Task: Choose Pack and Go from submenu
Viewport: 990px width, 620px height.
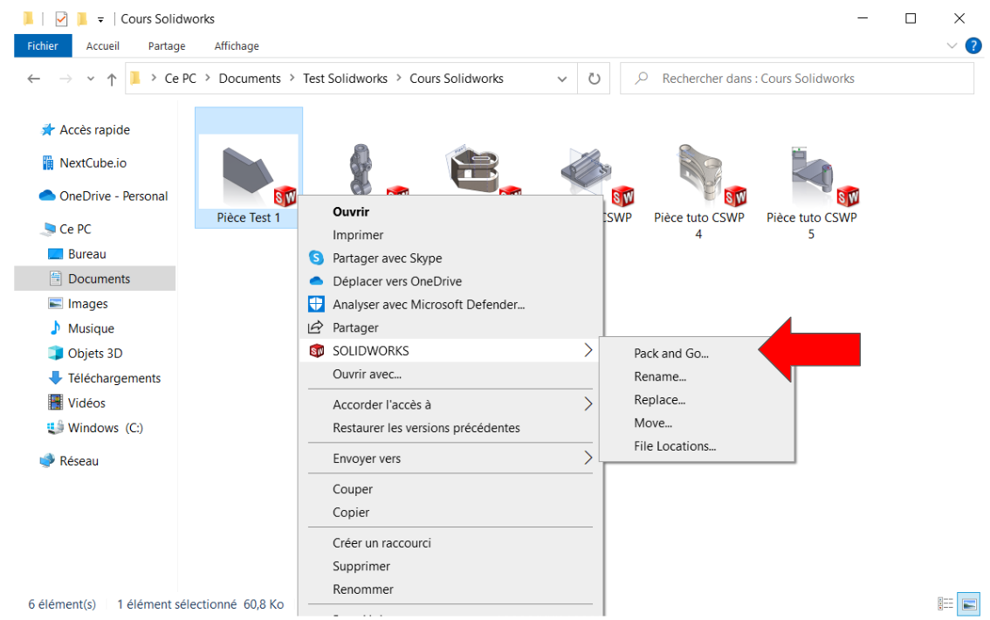Action: click(671, 354)
